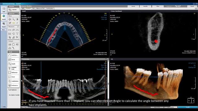The width and height of the screenshot is (198, 111).
Task: Open the Preference task
Action: point(13,85)
